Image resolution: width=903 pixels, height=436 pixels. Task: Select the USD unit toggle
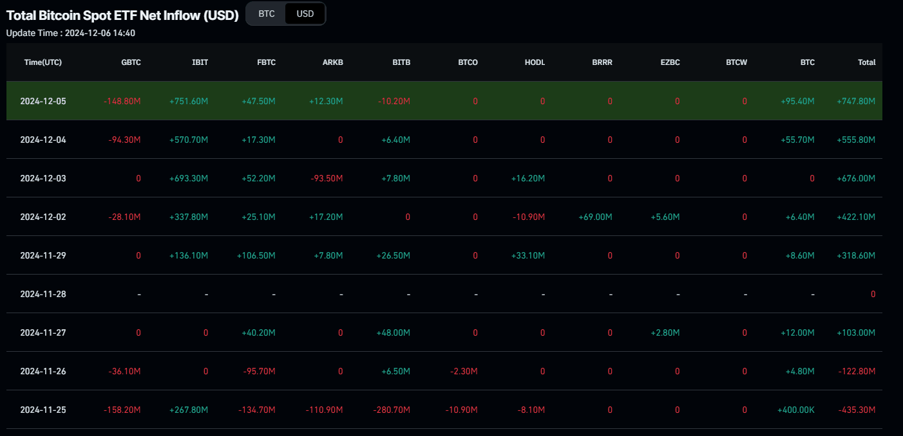point(305,14)
